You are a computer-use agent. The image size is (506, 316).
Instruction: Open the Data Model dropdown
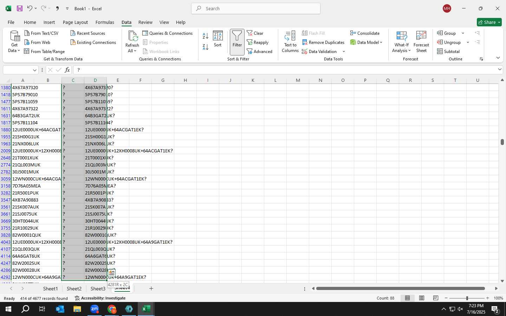pyautogui.click(x=366, y=42)
